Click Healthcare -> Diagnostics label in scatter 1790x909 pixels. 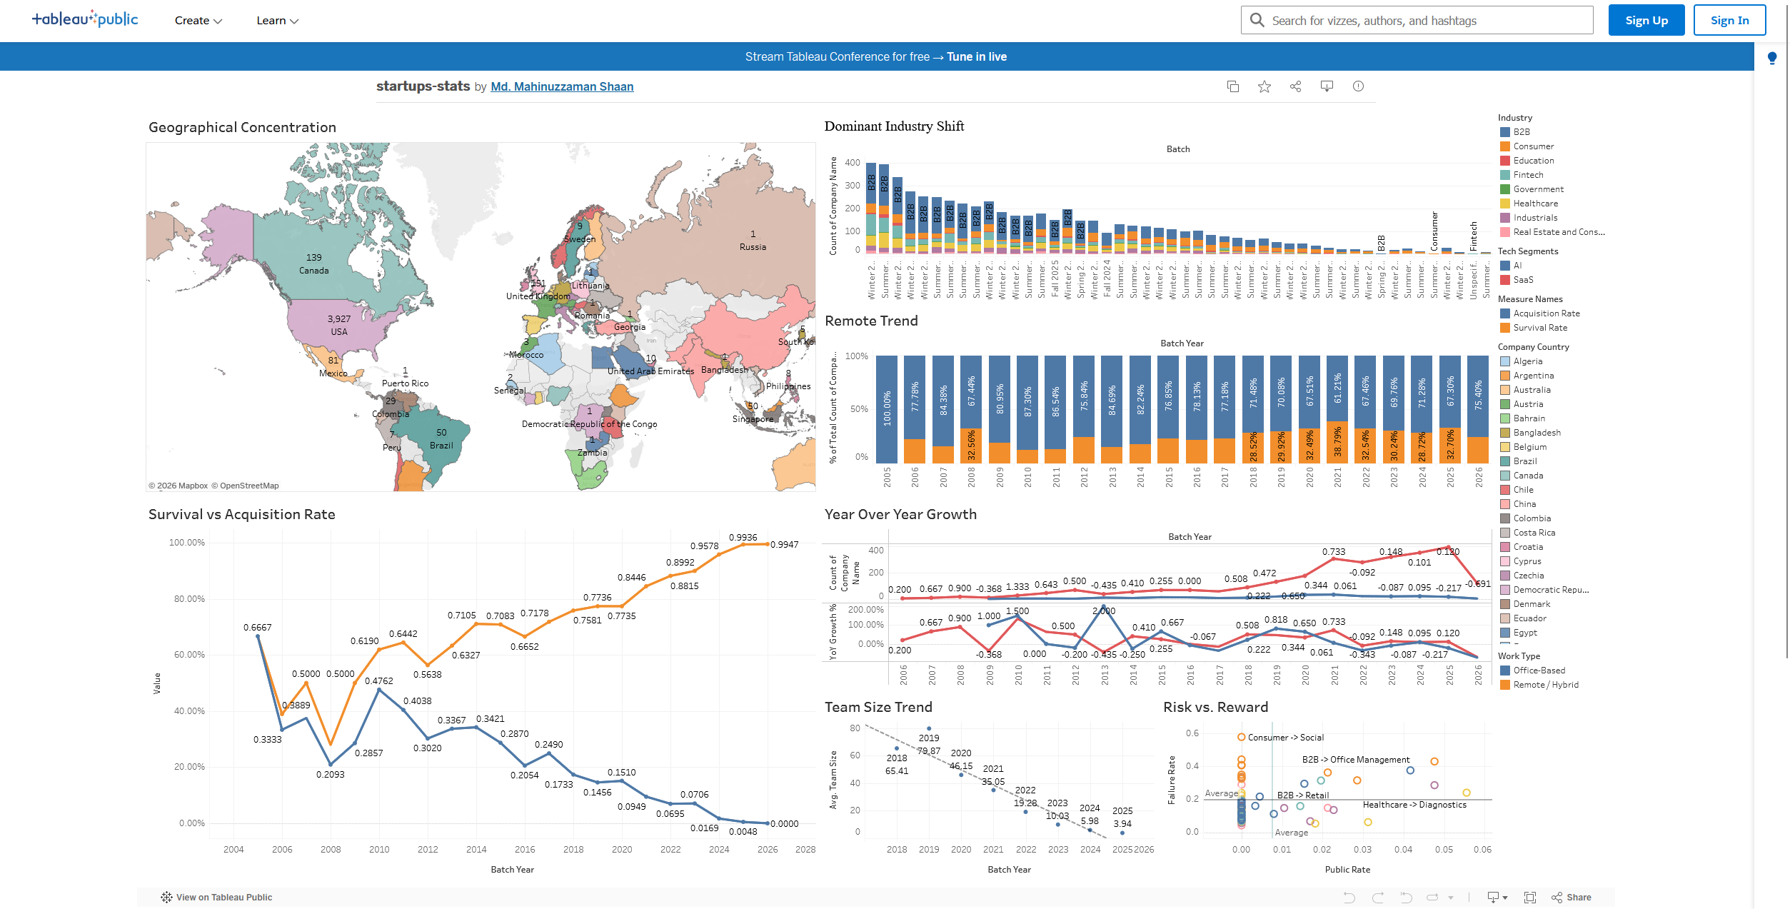1414,805
